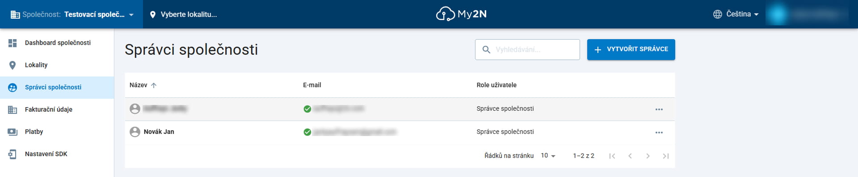858x177 pixels.
Task: Click the My2N cloud logo
Action: pyautogui.click(x=461, y=14)
